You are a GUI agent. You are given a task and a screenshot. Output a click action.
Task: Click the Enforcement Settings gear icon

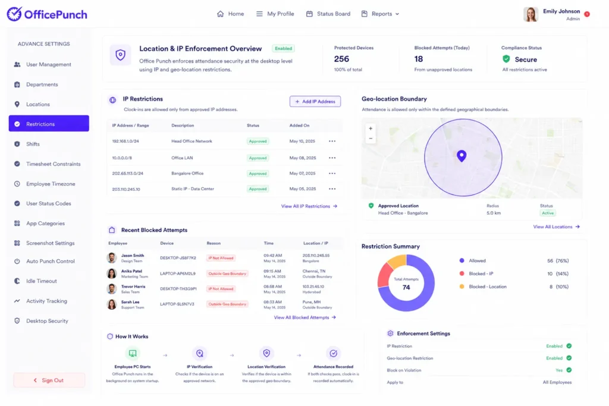390,333
